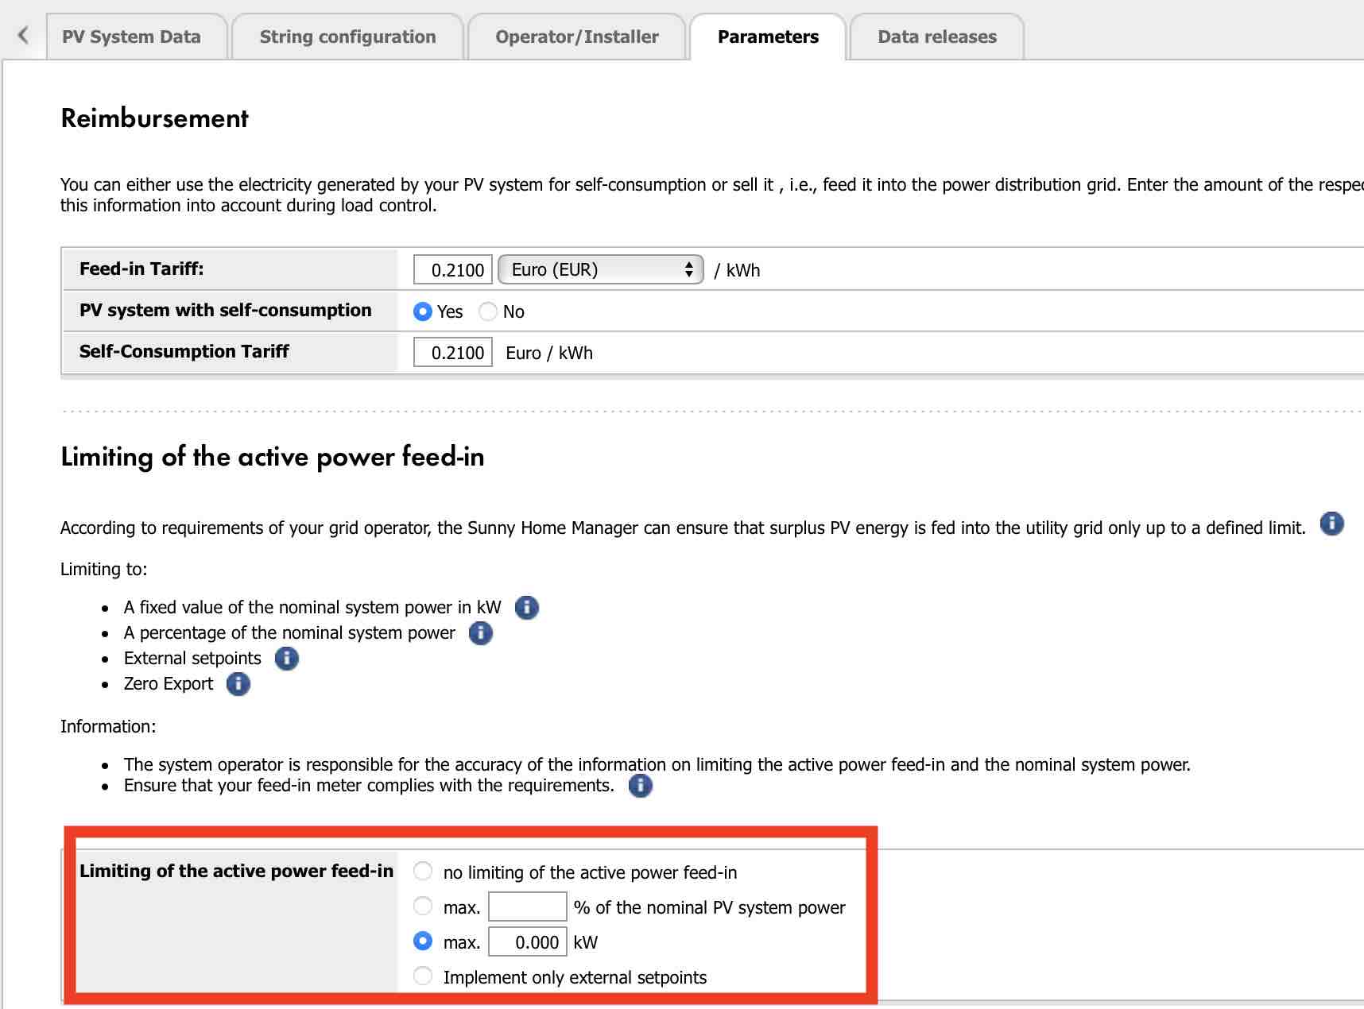Choose no limiting of the active power feed-in
The height and width of the screenshot is (1009, 1364).
coord(422,871)
